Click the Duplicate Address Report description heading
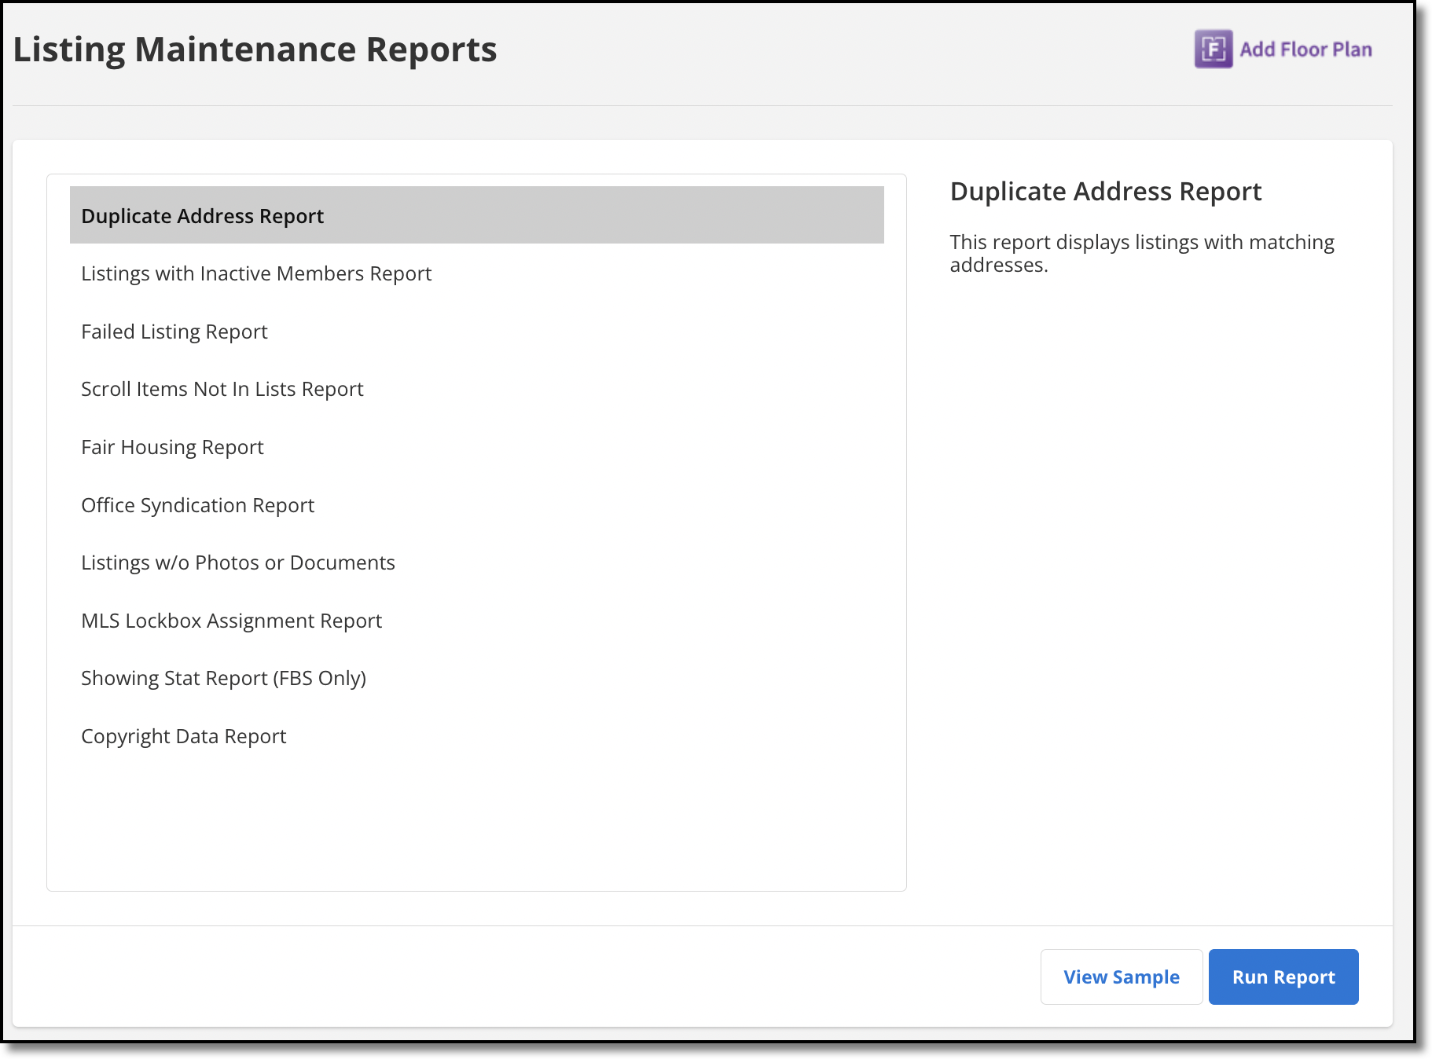The image size is (1432, 1059). click(x=1105, y=192)
